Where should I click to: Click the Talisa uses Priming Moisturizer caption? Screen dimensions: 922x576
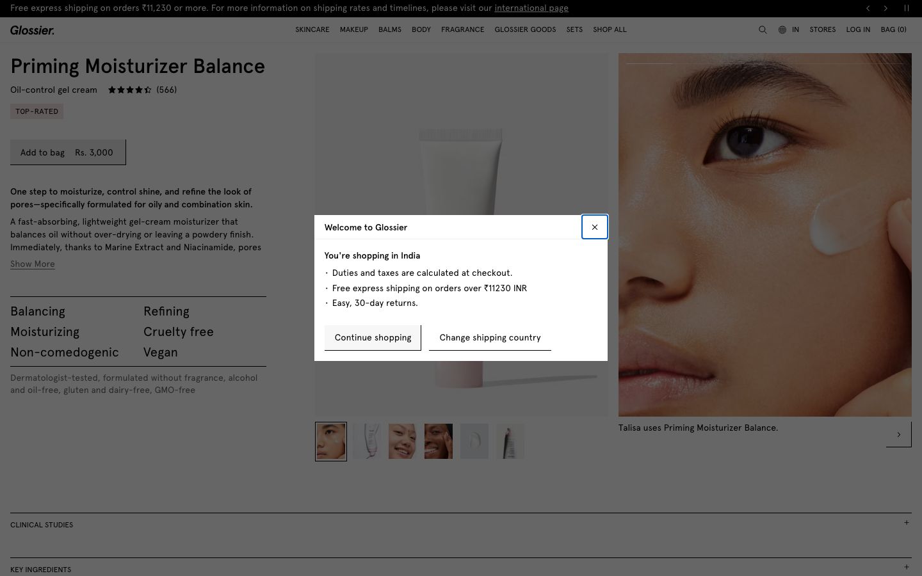click(698, 428)
